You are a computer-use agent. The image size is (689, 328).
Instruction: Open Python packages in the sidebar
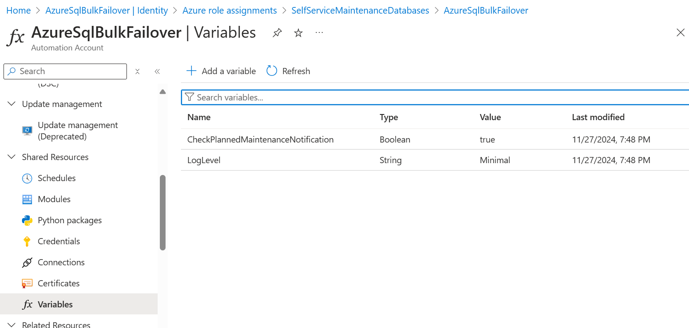tap(70, 220)
